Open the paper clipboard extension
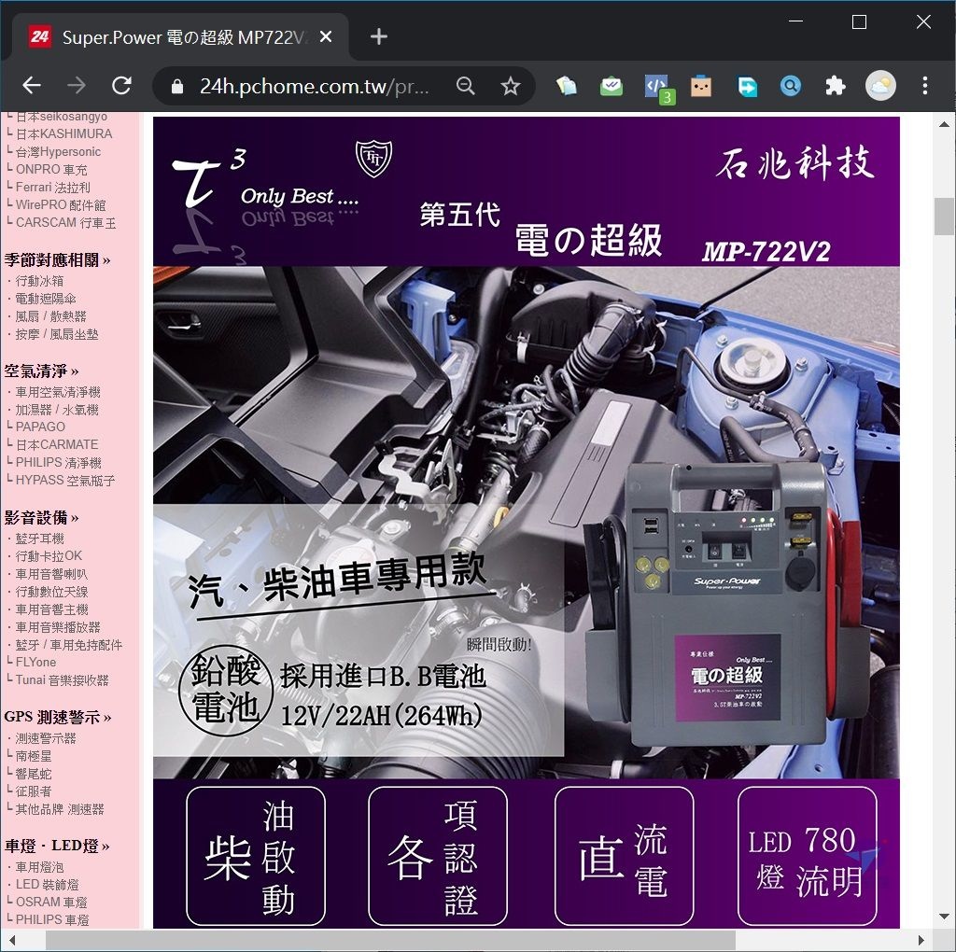The width and height of the screenshot is (956, 952). (x=567, y=86)
